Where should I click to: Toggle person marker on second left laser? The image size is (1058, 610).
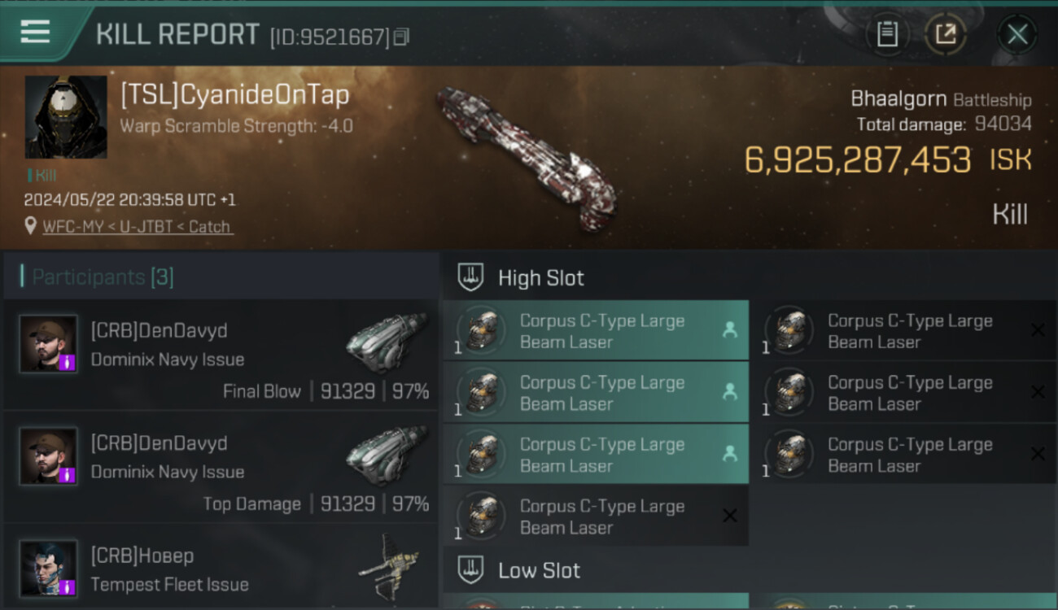point(729,392)
